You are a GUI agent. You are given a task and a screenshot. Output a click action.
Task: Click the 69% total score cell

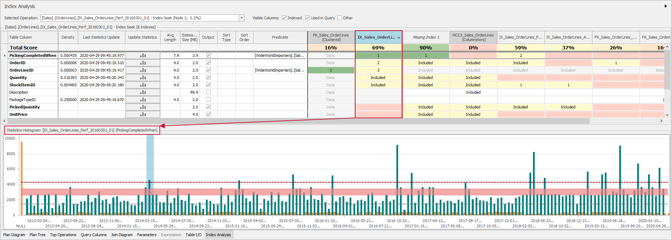tap(378, 48)
